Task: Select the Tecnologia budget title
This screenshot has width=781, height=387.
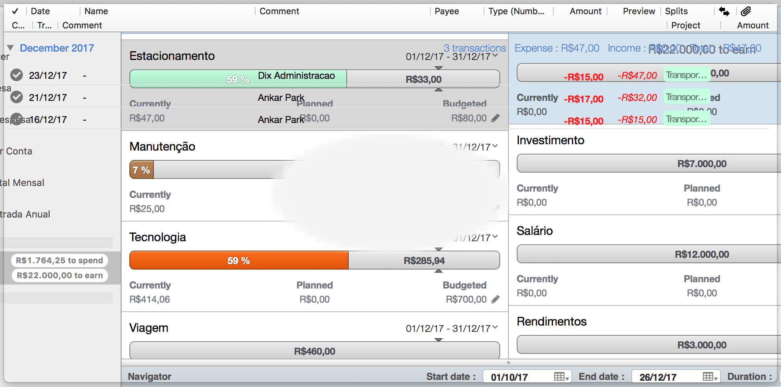Action: [x=157, y=237]
